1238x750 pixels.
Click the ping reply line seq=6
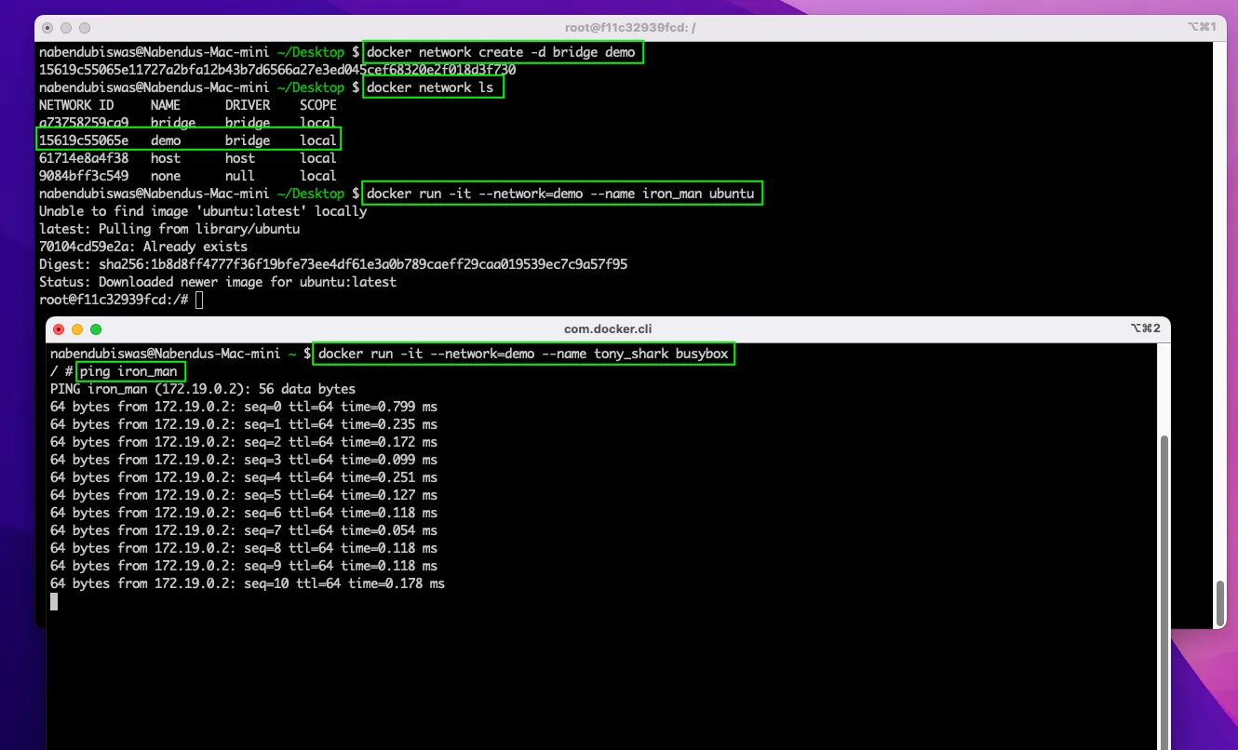click(x=244, y=513)
